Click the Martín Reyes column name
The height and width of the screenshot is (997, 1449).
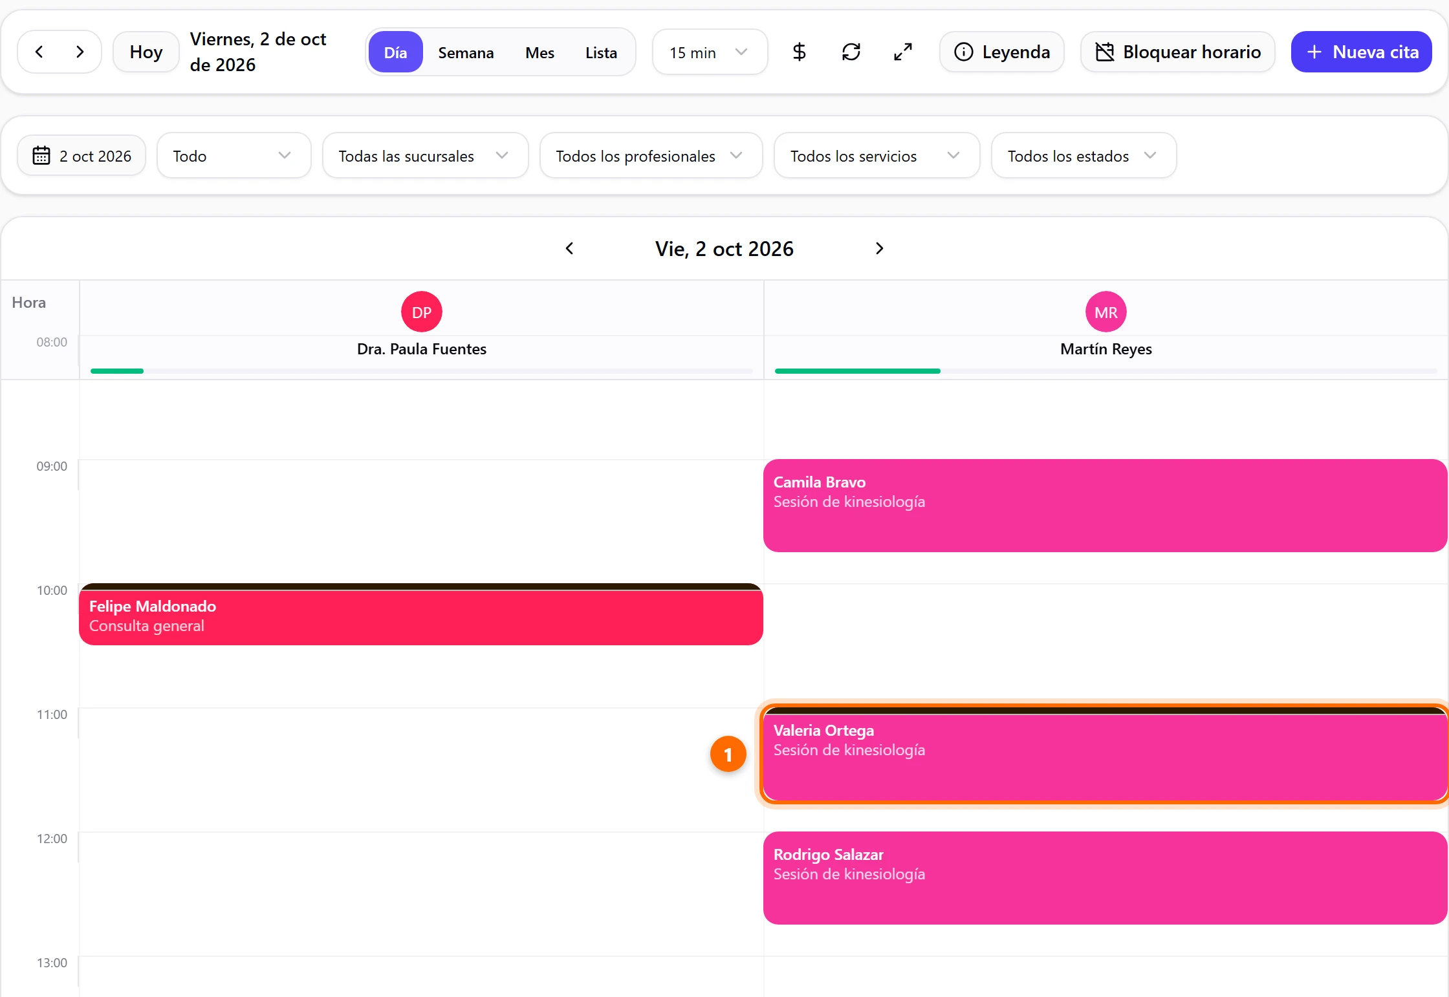click(x=1106, y=349)
